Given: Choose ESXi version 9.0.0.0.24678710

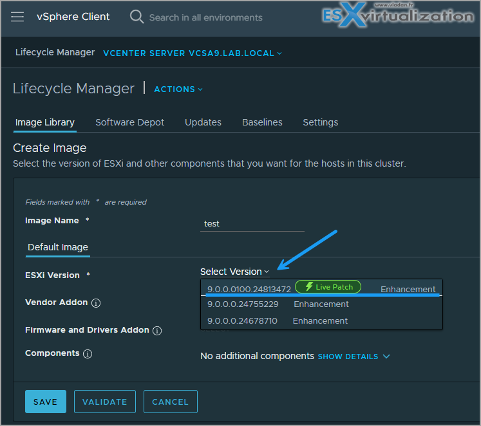Looking at the screenshot, I should [321, 321].
